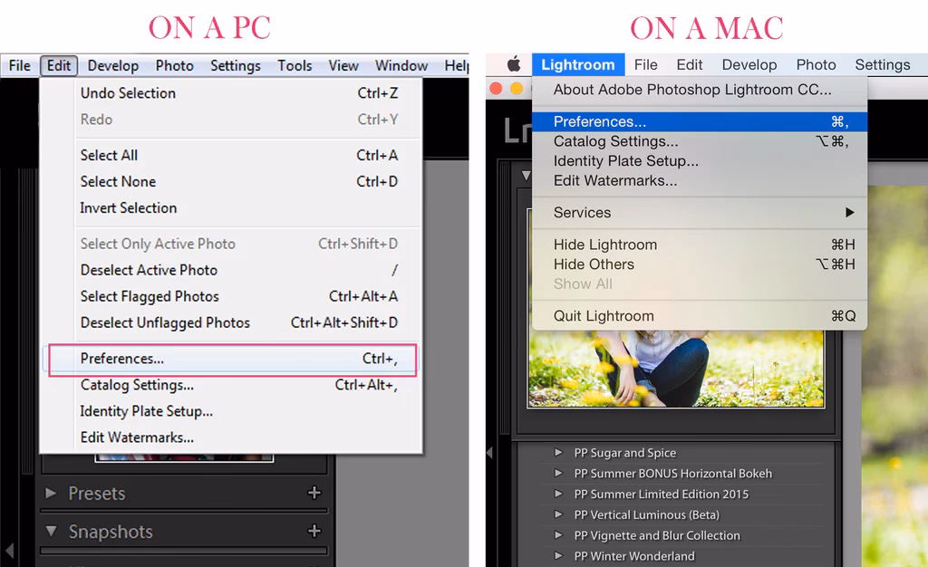Open the Develop menu on PC
928x567 pixels.
pos(112,65)
